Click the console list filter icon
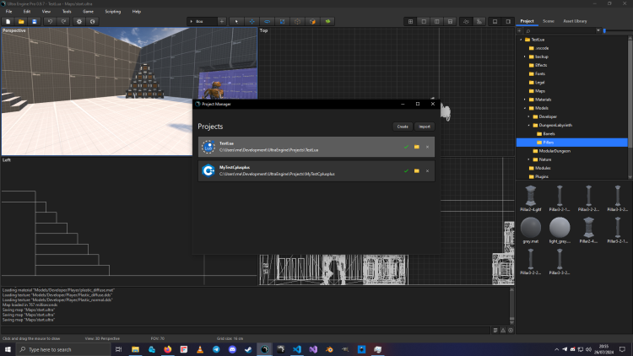Screen dimensions: 633x356 point(495,331)
